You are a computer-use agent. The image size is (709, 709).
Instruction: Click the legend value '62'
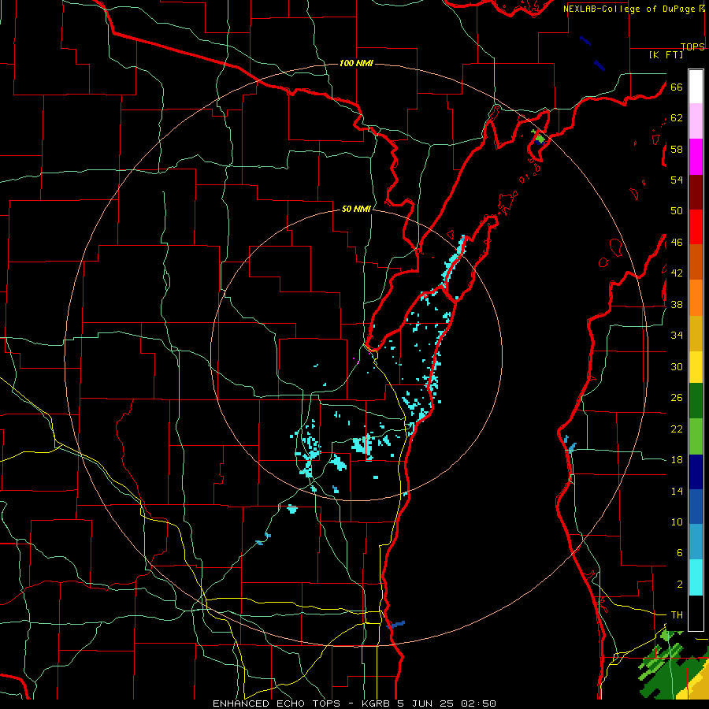pos(677,118)
